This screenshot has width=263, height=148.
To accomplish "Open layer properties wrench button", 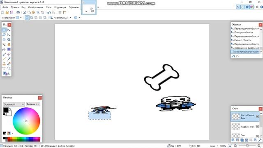I will click(x=260, y=140).
